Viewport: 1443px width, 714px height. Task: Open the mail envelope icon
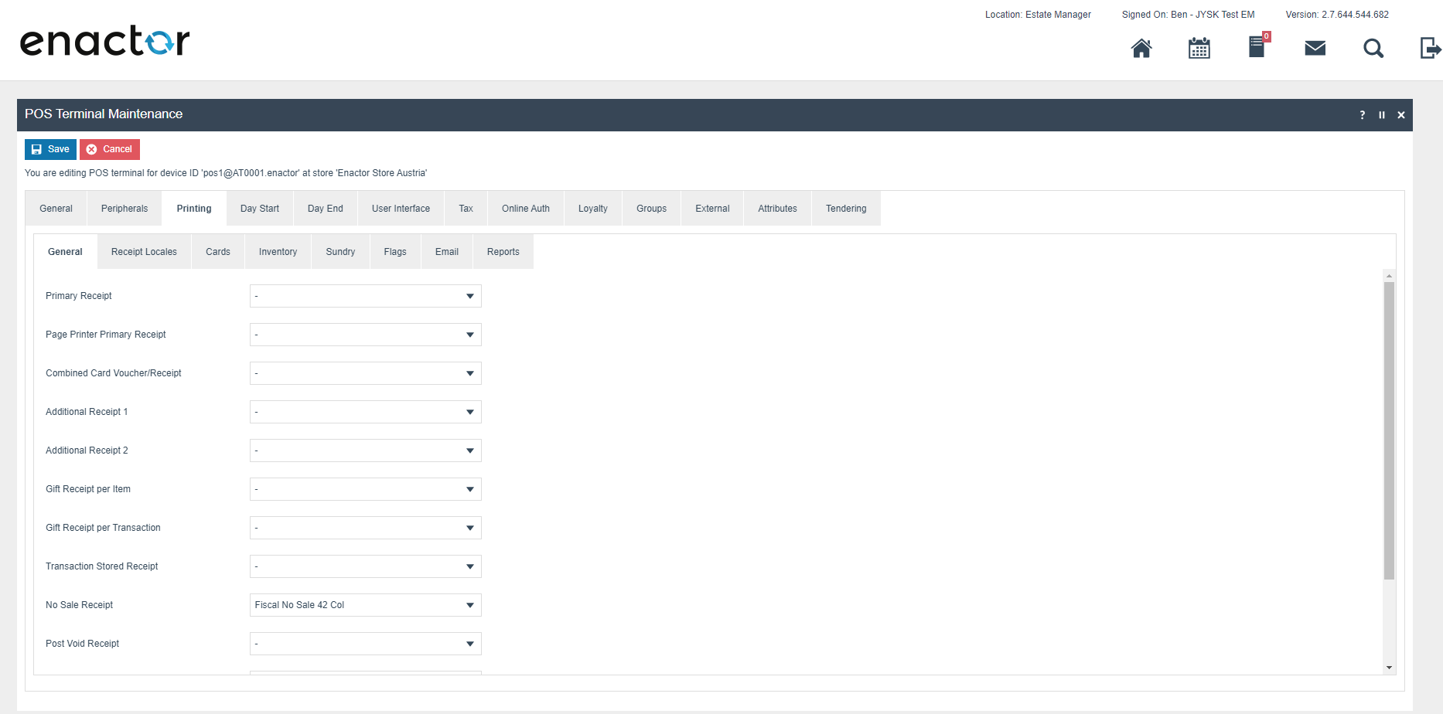tap(1315, 49)
